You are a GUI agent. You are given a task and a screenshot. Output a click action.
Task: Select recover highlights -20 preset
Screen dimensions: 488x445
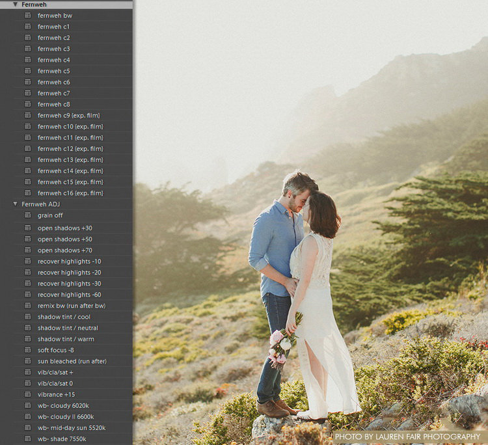point(70,273)
